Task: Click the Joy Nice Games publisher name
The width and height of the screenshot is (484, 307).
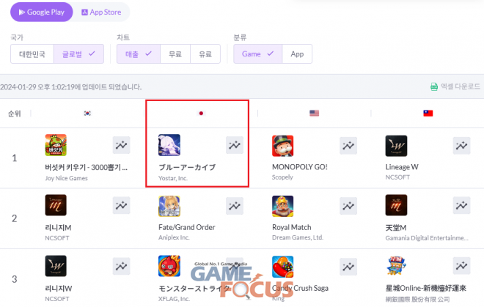Action: [x=66, y=178]
